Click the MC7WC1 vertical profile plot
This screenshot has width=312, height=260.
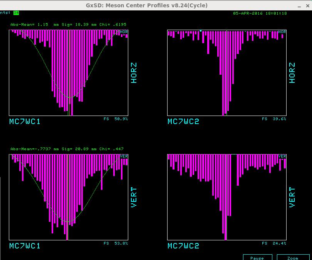[69, 197]
